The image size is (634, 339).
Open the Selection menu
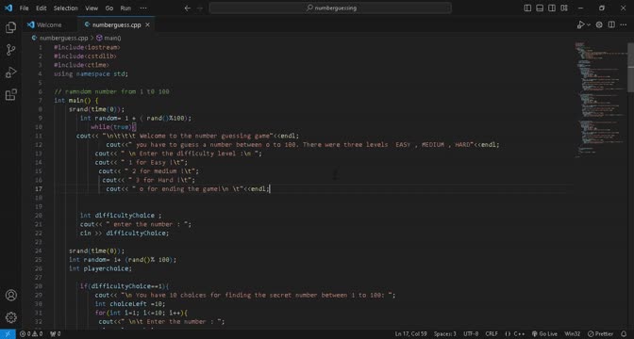coord(65,8)
